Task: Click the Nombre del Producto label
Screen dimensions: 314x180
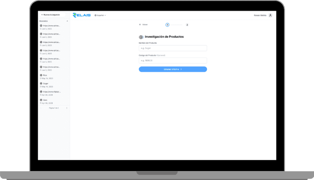Action: tap(148, 43)
